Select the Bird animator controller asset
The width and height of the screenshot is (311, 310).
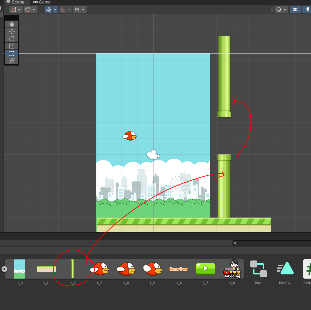coord(258,269)
